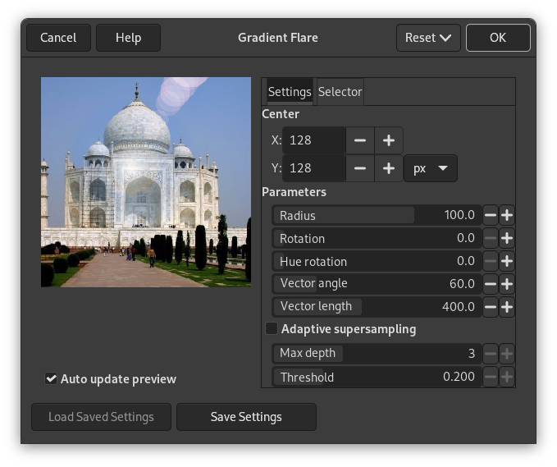Select the Settings tab

tap(290, 92)
